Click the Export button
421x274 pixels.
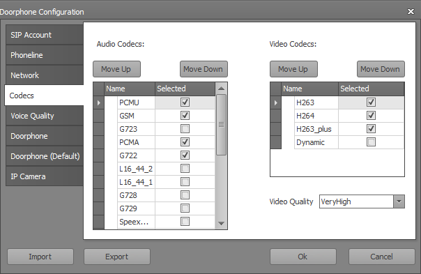click(x=117, y=257)
